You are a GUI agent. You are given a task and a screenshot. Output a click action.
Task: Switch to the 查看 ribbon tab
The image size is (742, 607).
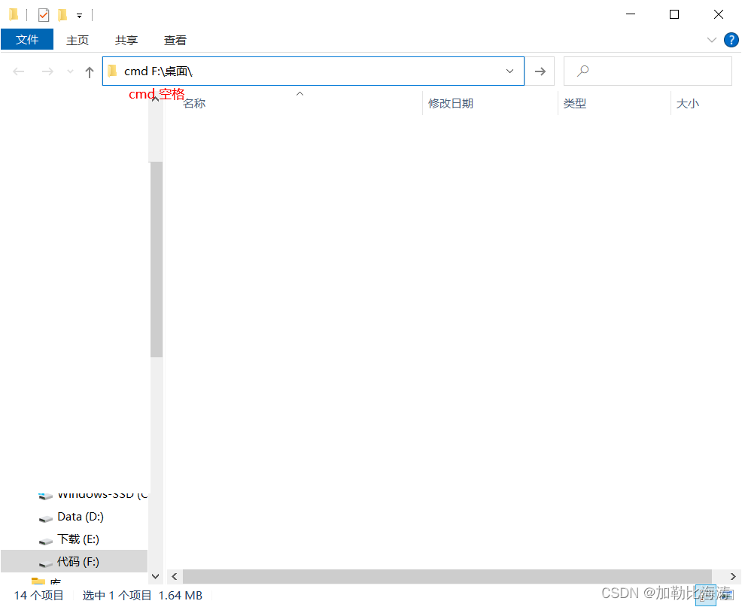[x=175, y=41]
